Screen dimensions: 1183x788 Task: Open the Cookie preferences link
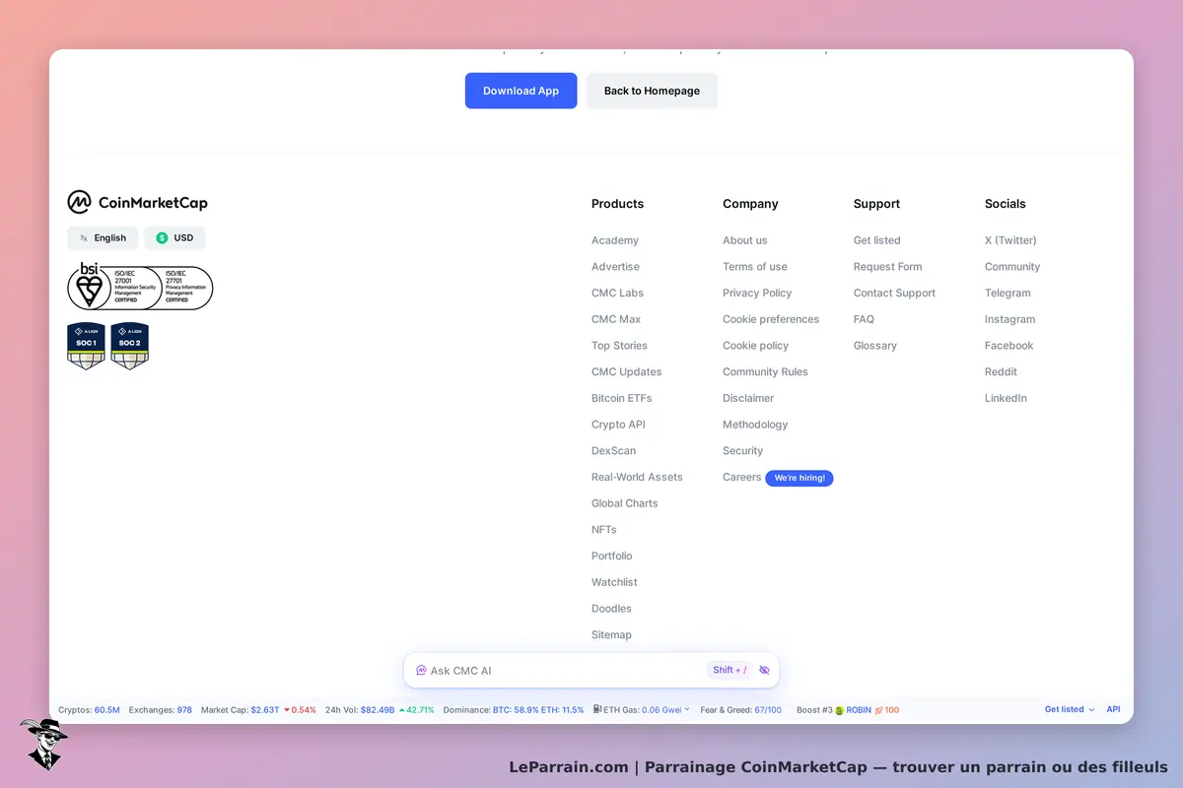point(771,319)
